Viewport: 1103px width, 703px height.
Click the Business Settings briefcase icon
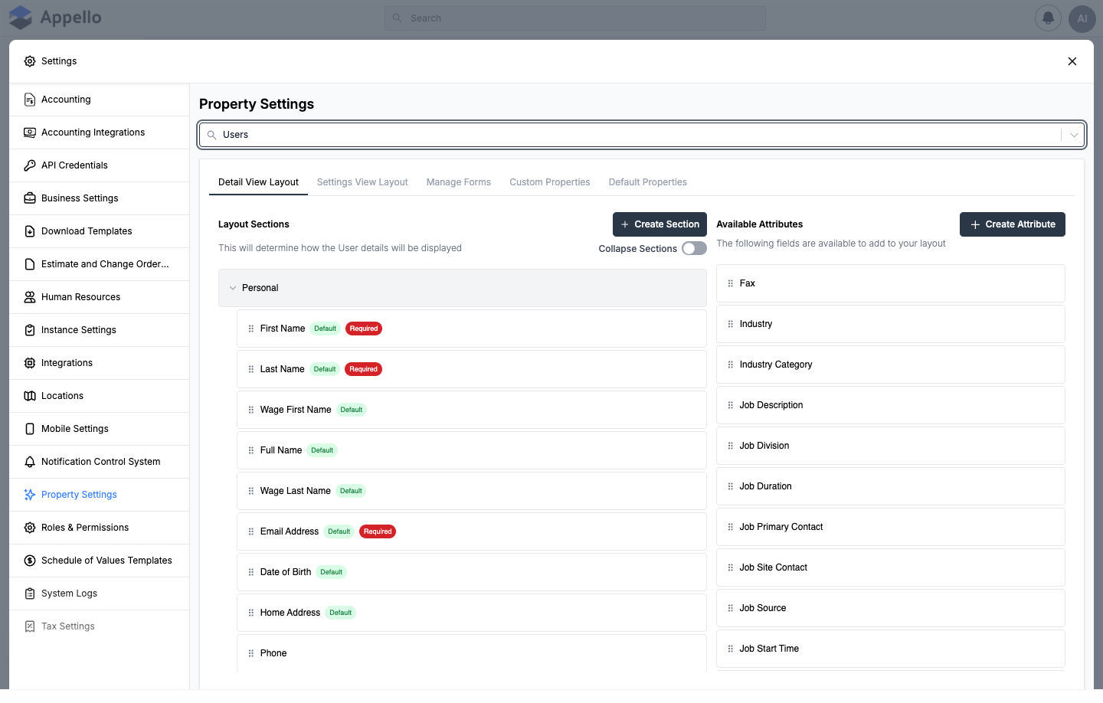(30, 198)
